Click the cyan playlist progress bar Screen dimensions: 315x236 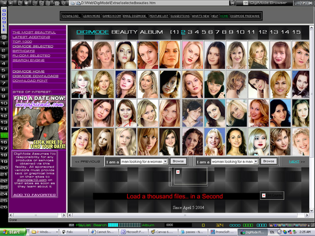pos(124,225)
